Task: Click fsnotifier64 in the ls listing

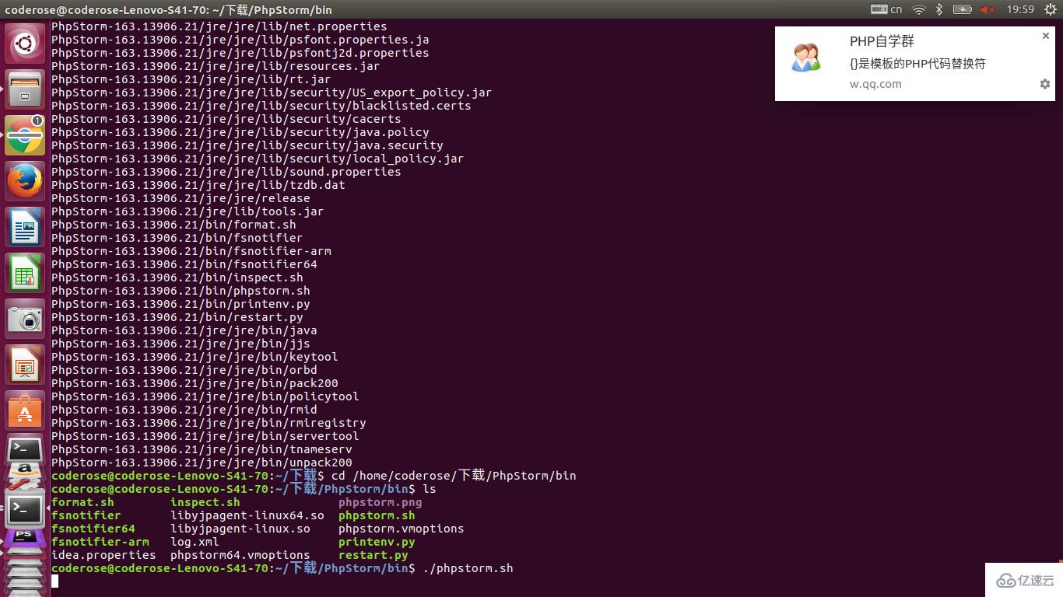Action: (x=93, y=529)
